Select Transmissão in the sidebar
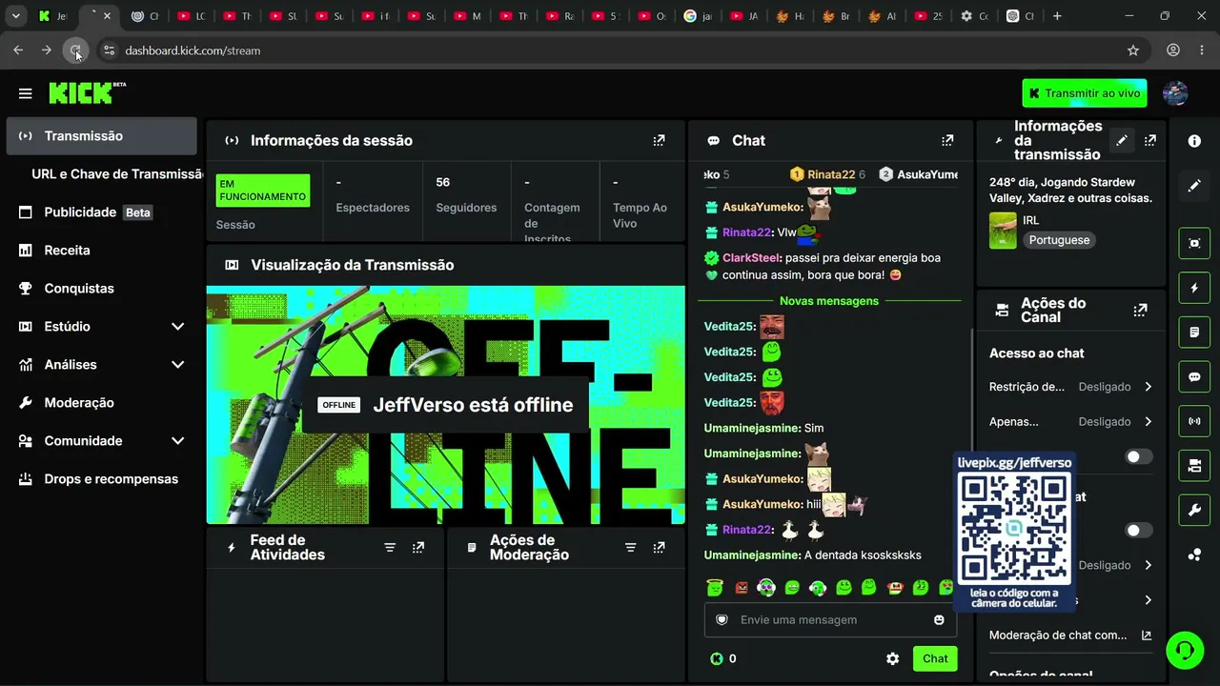Viewport: 1220px width, 686px height. pos(102,136)
